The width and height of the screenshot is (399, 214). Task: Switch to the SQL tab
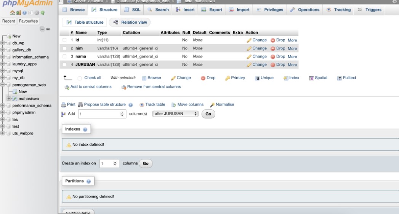pyautogui.click(x=133, y=10)
